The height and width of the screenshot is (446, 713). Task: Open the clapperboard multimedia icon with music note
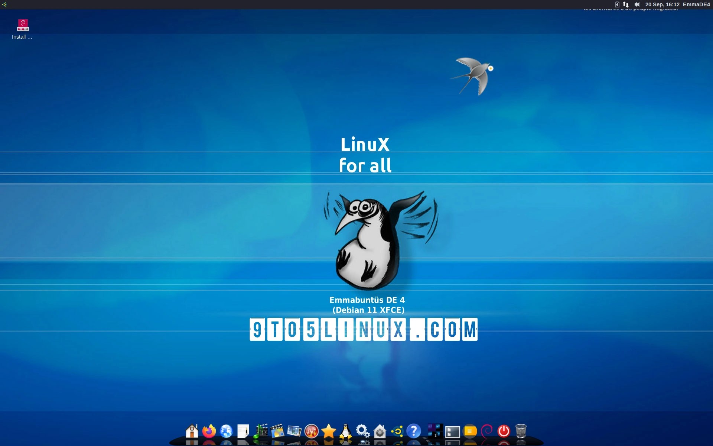[261, 431]
